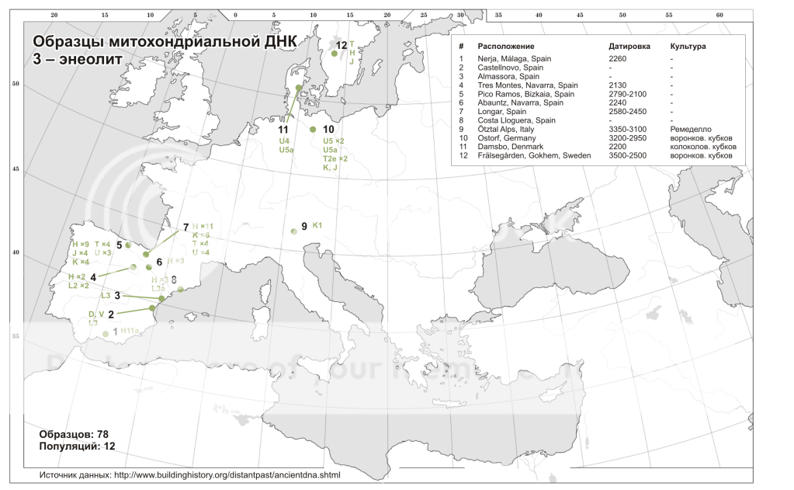
Task: Click the Frälsegården marker dot numbered 12
Action: pos(335,54)
